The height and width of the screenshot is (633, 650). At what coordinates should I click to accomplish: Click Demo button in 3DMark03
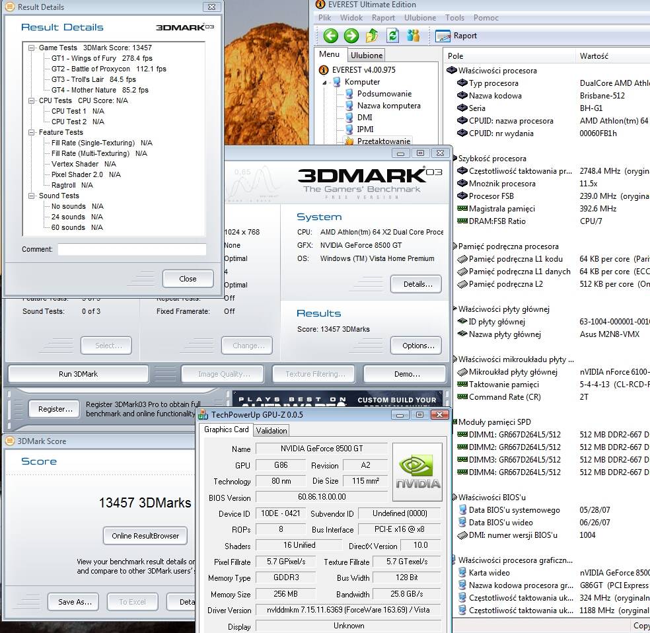(x=404, y=374)
